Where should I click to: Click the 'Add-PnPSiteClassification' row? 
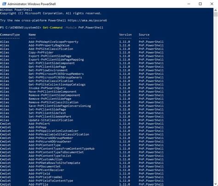click(51, 49)
